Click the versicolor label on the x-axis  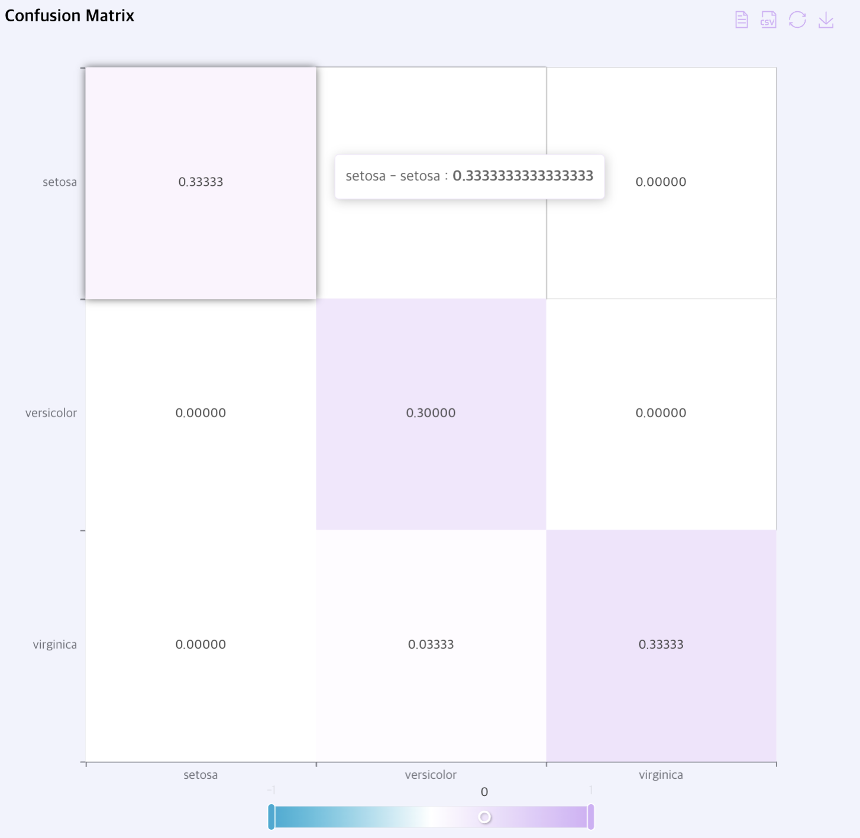[431, 775]
